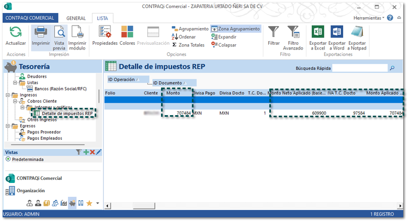Click the gold star favorites icon
The height and width of the screenshot is (222, 410).
[89, 203]
